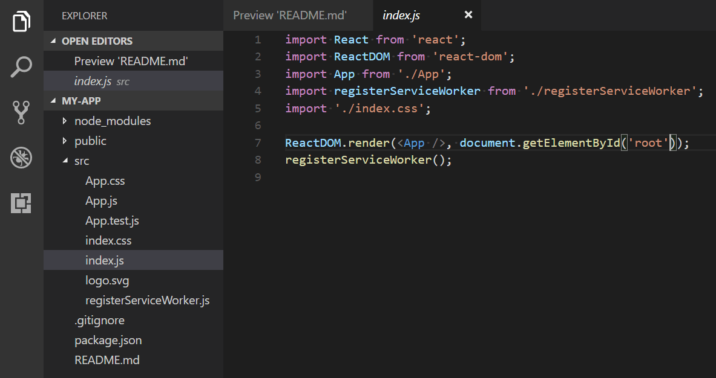This screenshot has width=716, height=378.
Task: Open the README.md file
Action: [107, 360]
